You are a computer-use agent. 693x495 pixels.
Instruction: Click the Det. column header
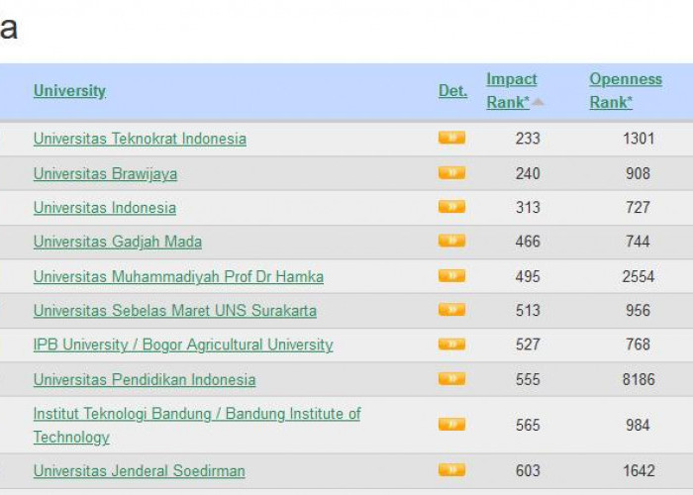point(452,91)
